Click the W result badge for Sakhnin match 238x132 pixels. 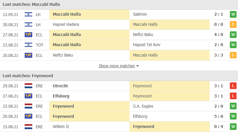[x=233, y=14]
